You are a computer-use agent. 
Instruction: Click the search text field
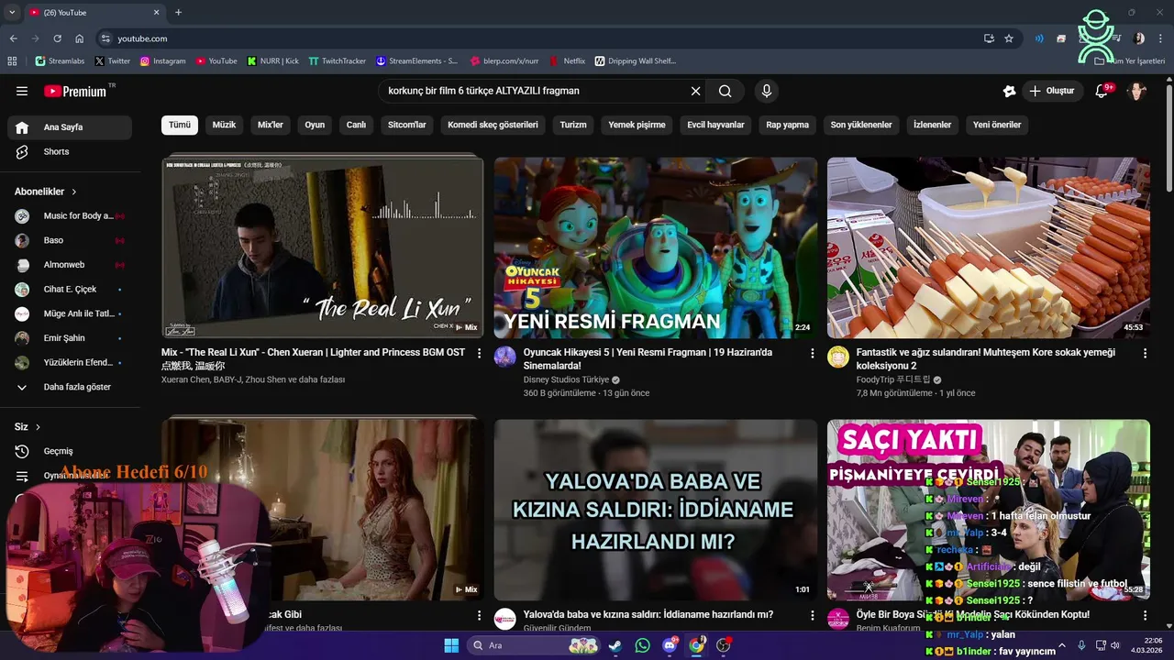pyautogui.click(x=537, y=91)
